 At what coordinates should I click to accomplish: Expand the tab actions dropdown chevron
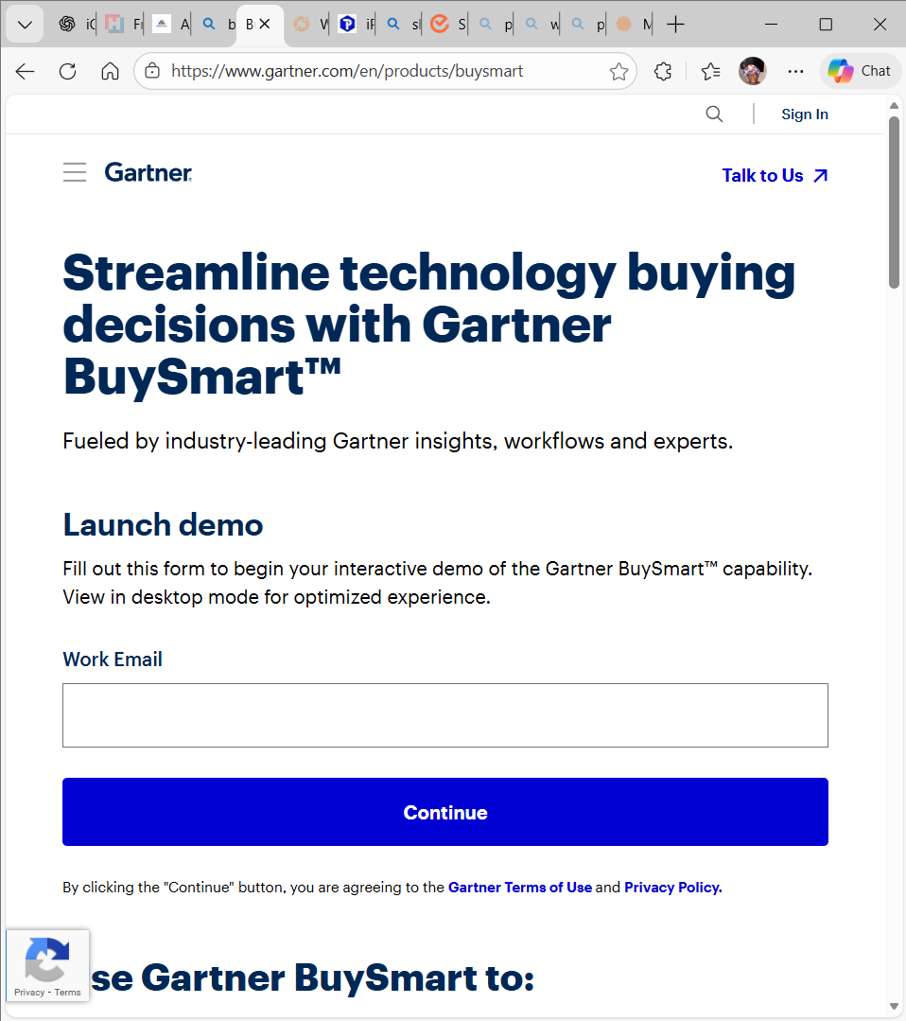coord(25,25)
